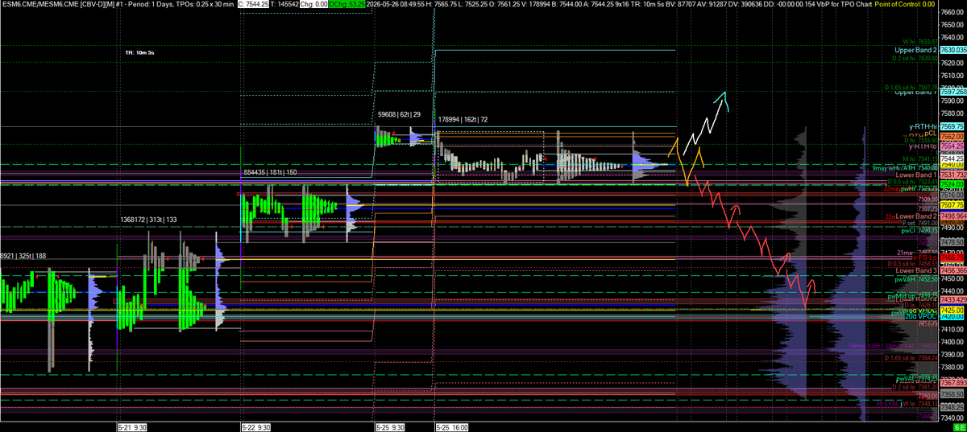The image size is (967, 432).
Task: Click the 'D 1.65 sd lo 7384.24' level label
Action: pyautogui.click(x=911, y=357)
